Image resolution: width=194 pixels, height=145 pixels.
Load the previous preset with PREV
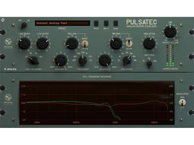(x=96, y=23)
